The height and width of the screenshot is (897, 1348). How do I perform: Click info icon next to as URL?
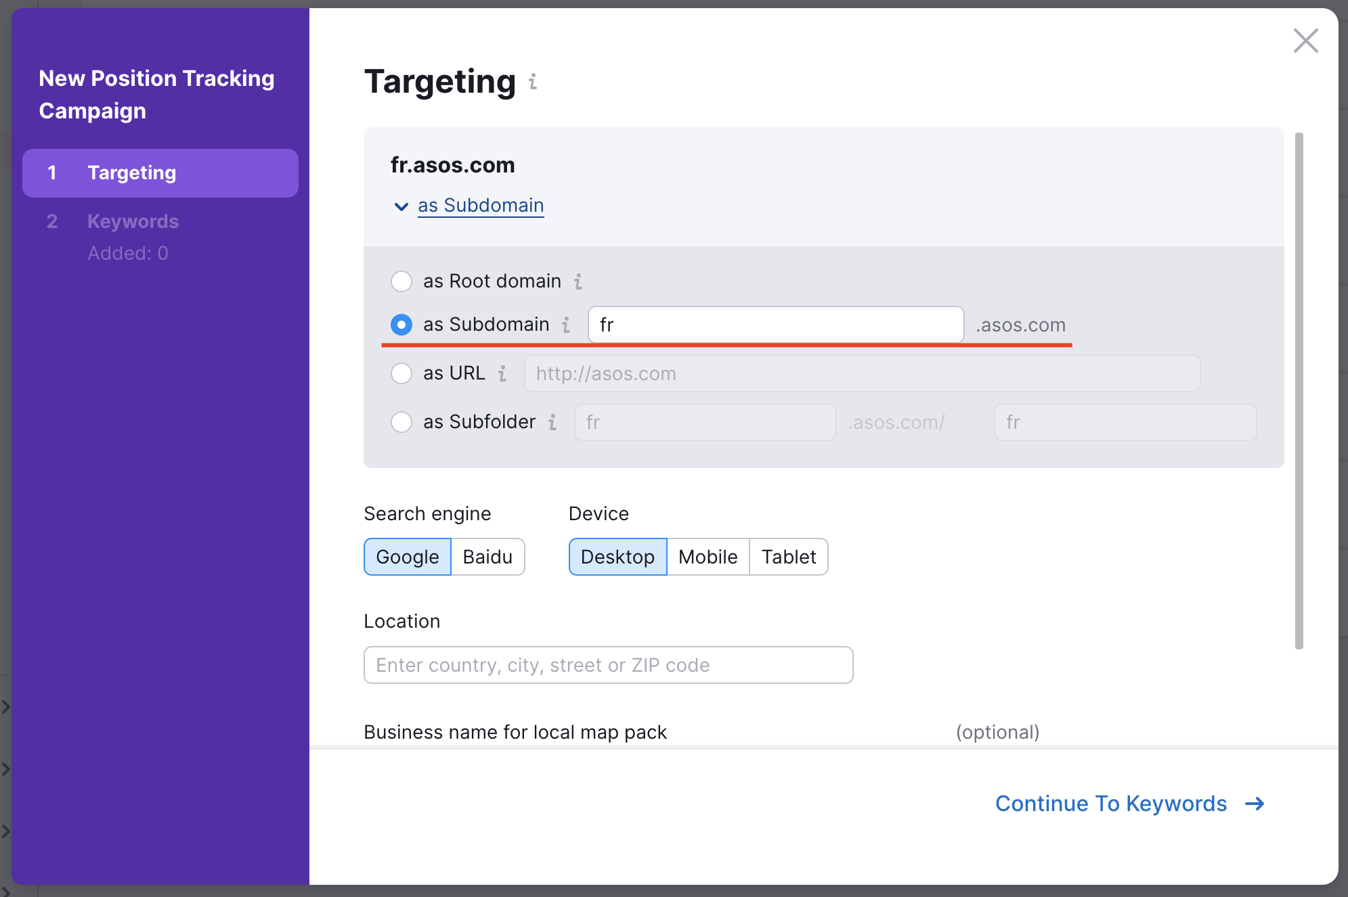502,373
